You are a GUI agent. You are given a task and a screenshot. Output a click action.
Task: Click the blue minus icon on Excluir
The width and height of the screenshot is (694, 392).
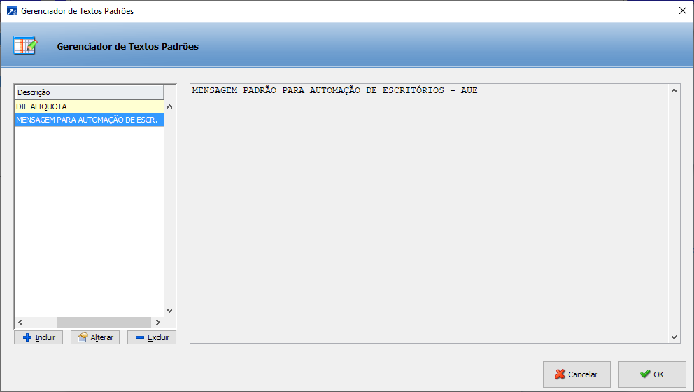coord(140,337)
